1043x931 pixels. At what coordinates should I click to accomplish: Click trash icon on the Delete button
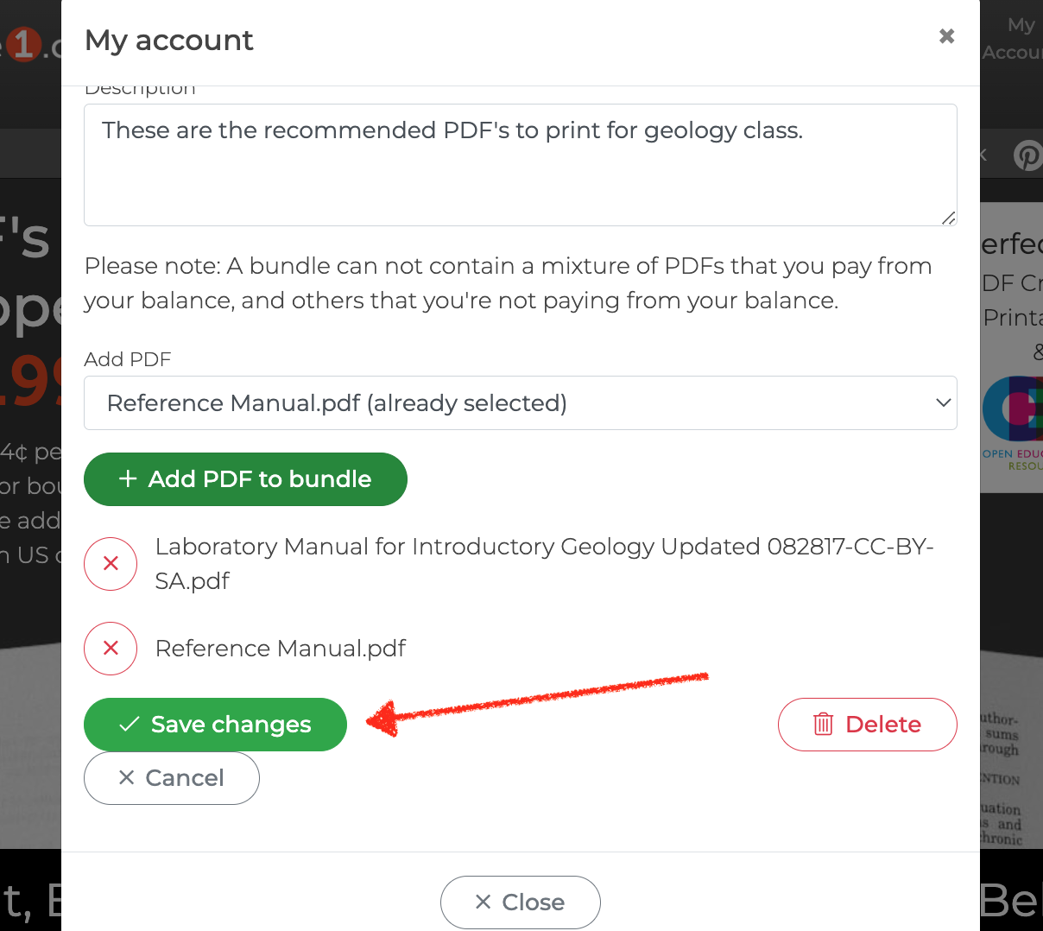pyautogui.click(x=823, y=725)
